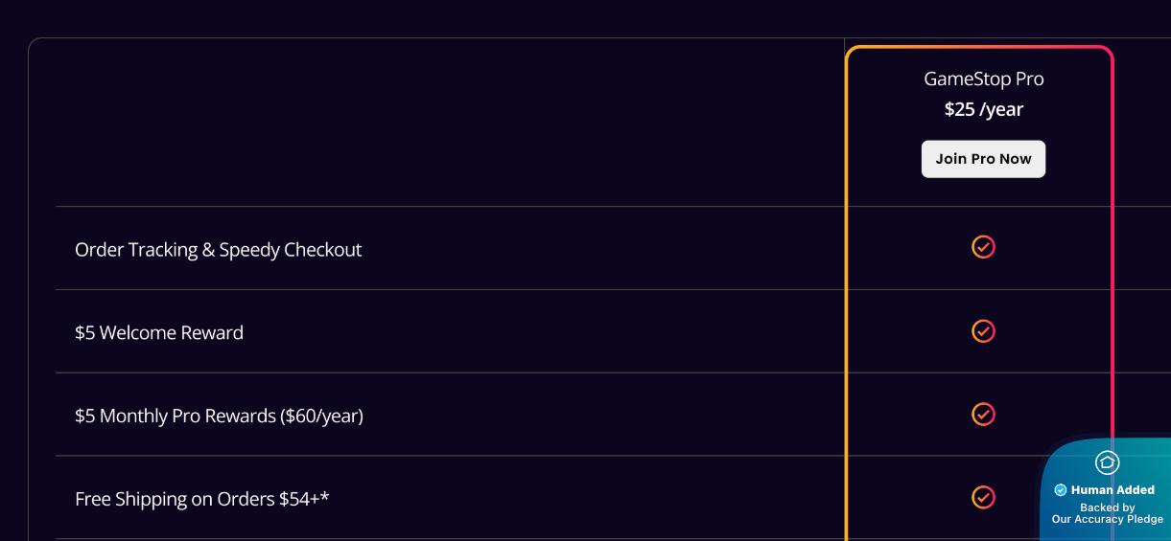
Task: Open the Our Accuracy Pledge text
Action: pos(1108,520)
